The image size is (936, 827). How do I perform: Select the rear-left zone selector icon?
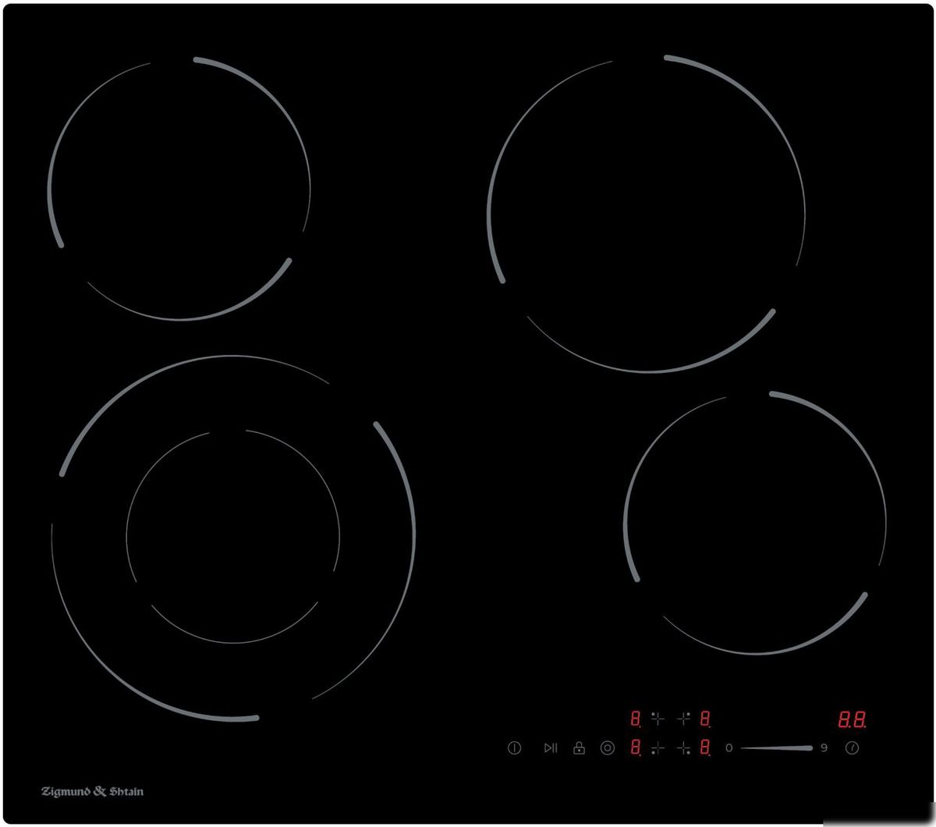(658, 719)
